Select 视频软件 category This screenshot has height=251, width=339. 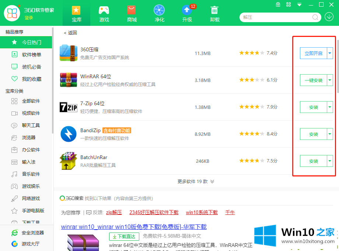26,113
